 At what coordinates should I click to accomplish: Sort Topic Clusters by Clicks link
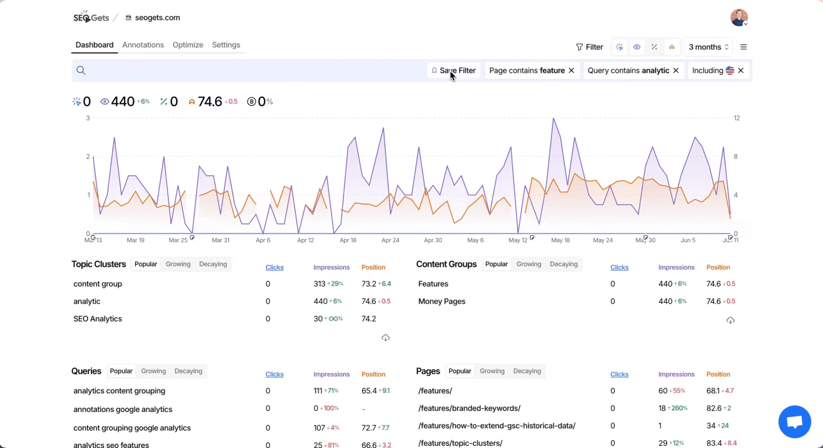(x=274, y=267)
